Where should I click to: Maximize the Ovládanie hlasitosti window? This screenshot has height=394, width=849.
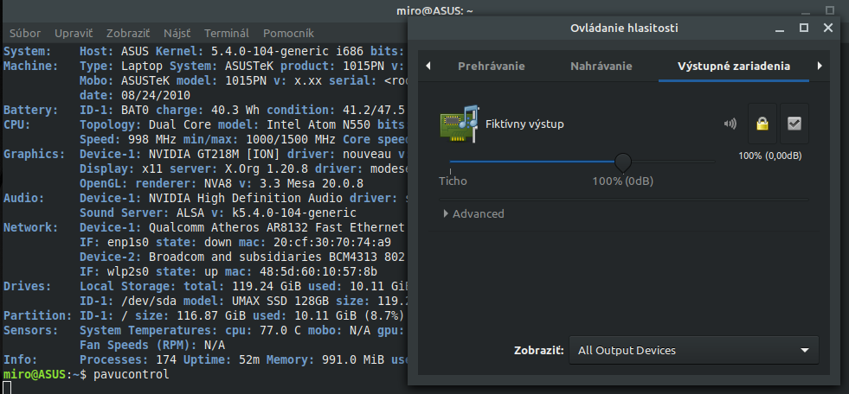(x=803, y=28)
